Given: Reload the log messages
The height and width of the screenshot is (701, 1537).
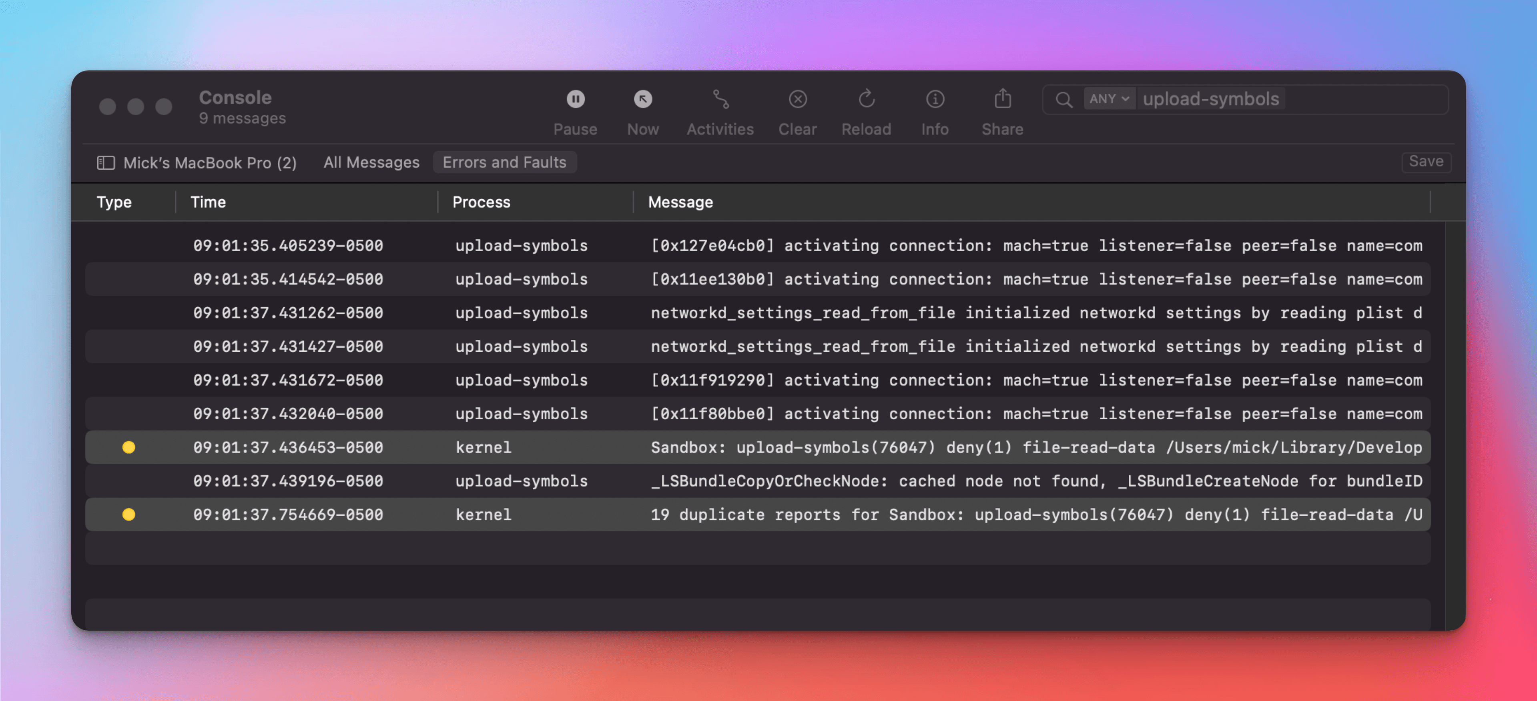Looking at the screenshot, I should coord(866,99).
